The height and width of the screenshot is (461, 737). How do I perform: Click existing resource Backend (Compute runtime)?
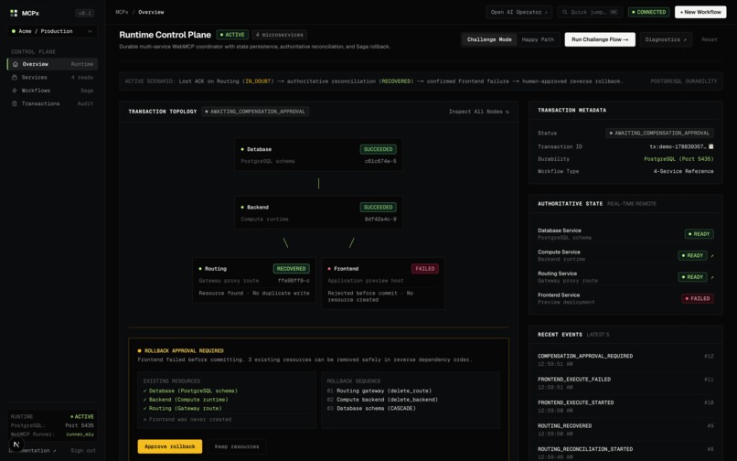[186, 400]
